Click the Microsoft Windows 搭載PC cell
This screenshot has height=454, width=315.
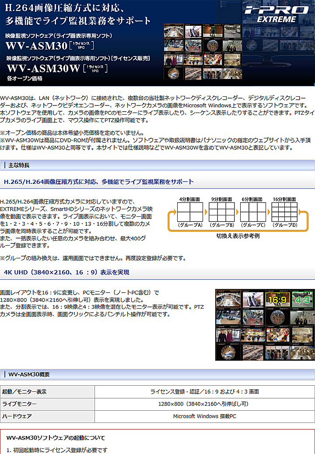coord(204,416)
